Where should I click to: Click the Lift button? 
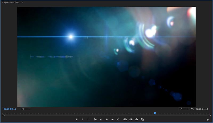pyautogui.click(x=125, y=119)
